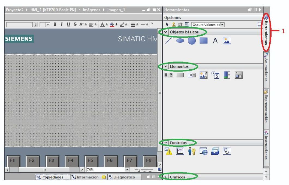Screen dimensions: 289x185
Task: Select the Rectangle basic object
Action: pyautogui.click(x=203, y=41)
